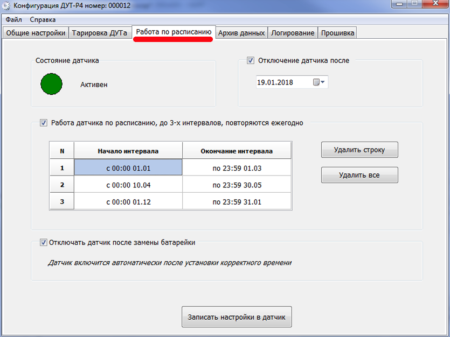Select cell 'по 23:59 31.01'
This screenshot has width=450, height=337.
(237, 202)
